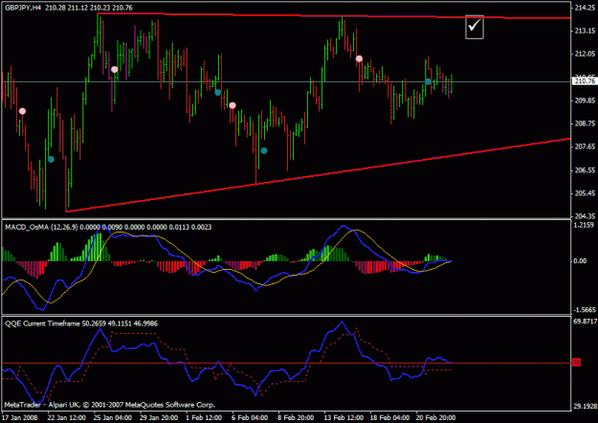Click the 22 Jan 12:00 time label
Screen dimensions: 598x423
66,417
